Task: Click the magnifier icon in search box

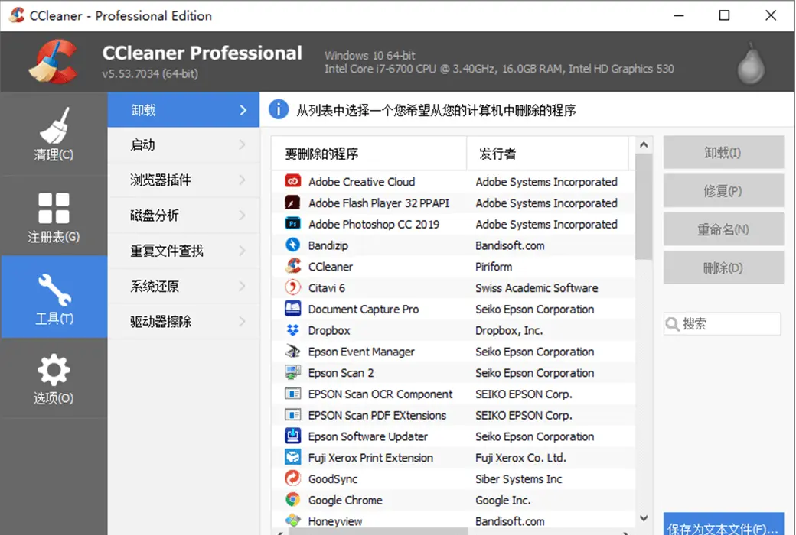Action: pos(672,323)
